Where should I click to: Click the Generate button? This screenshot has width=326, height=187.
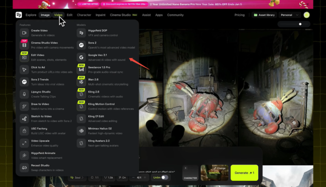[x=244, y=173]
